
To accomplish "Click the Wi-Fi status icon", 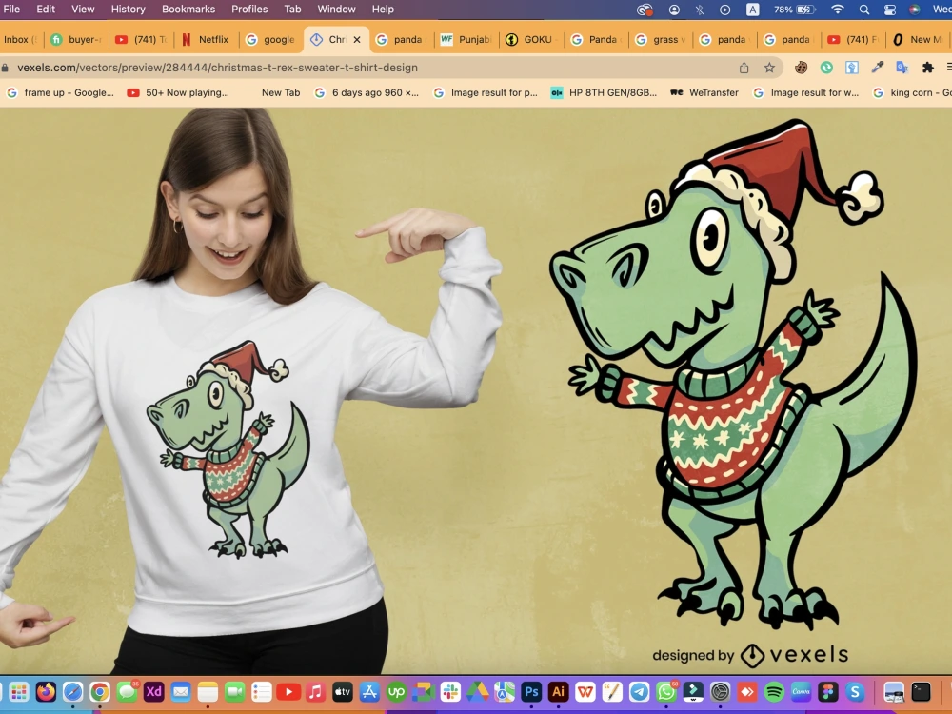I will (x=838, y=10).
